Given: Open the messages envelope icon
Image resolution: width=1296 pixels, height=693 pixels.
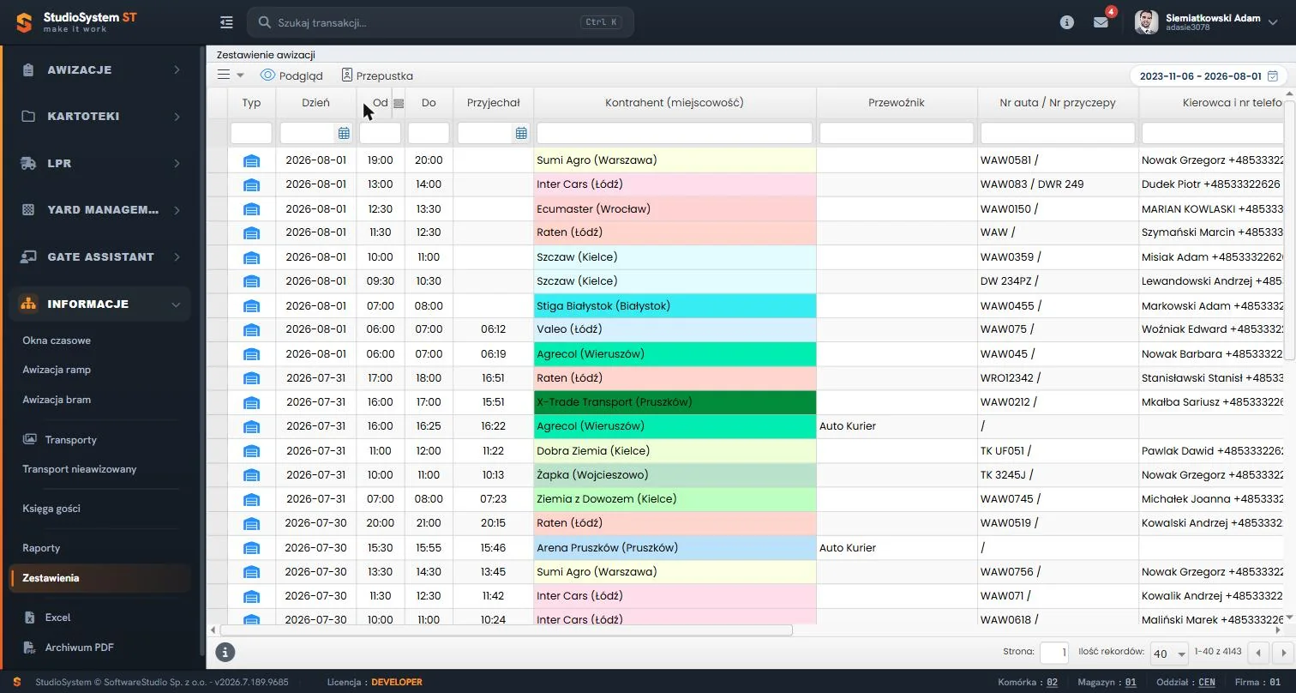Looking at the screenshot, I should click(1101, 22).
